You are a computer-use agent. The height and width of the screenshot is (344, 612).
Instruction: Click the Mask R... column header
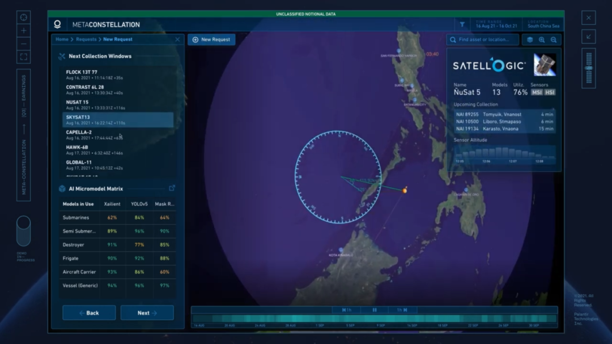(164, 204)
